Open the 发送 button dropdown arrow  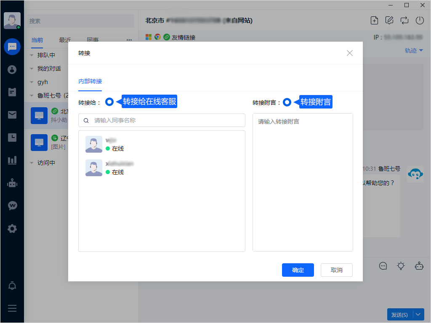tap(418, 314)
